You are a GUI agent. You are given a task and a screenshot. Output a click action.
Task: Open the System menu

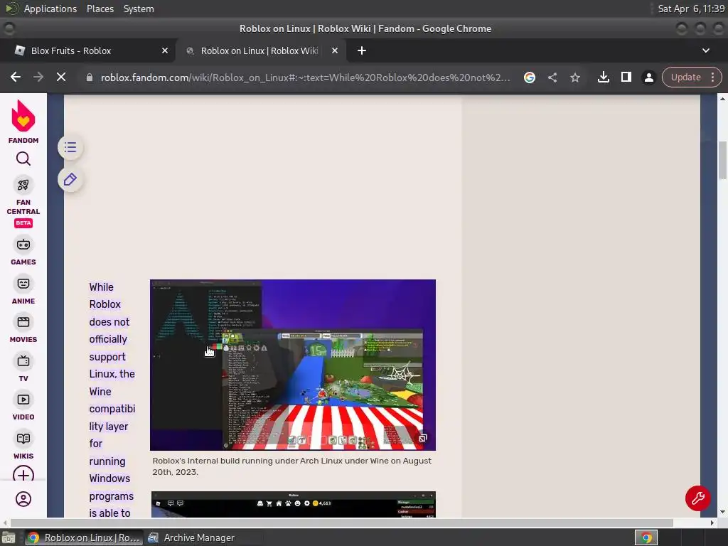[139, 9]
